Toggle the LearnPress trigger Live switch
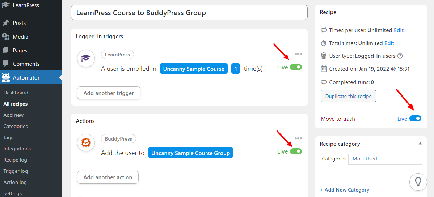Screen dimensions: 434x197 click(x=296, y=67)
